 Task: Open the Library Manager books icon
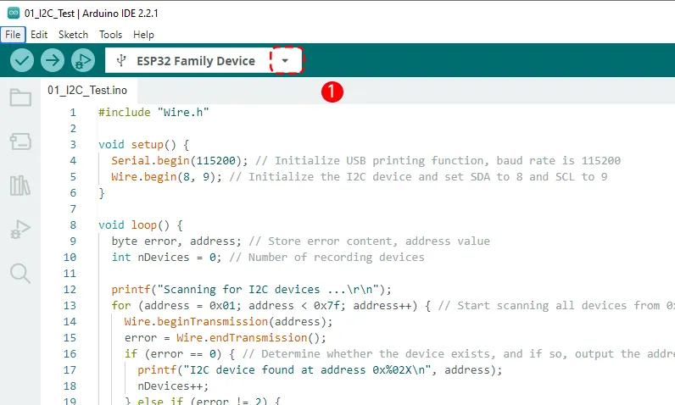click(20, 185)
